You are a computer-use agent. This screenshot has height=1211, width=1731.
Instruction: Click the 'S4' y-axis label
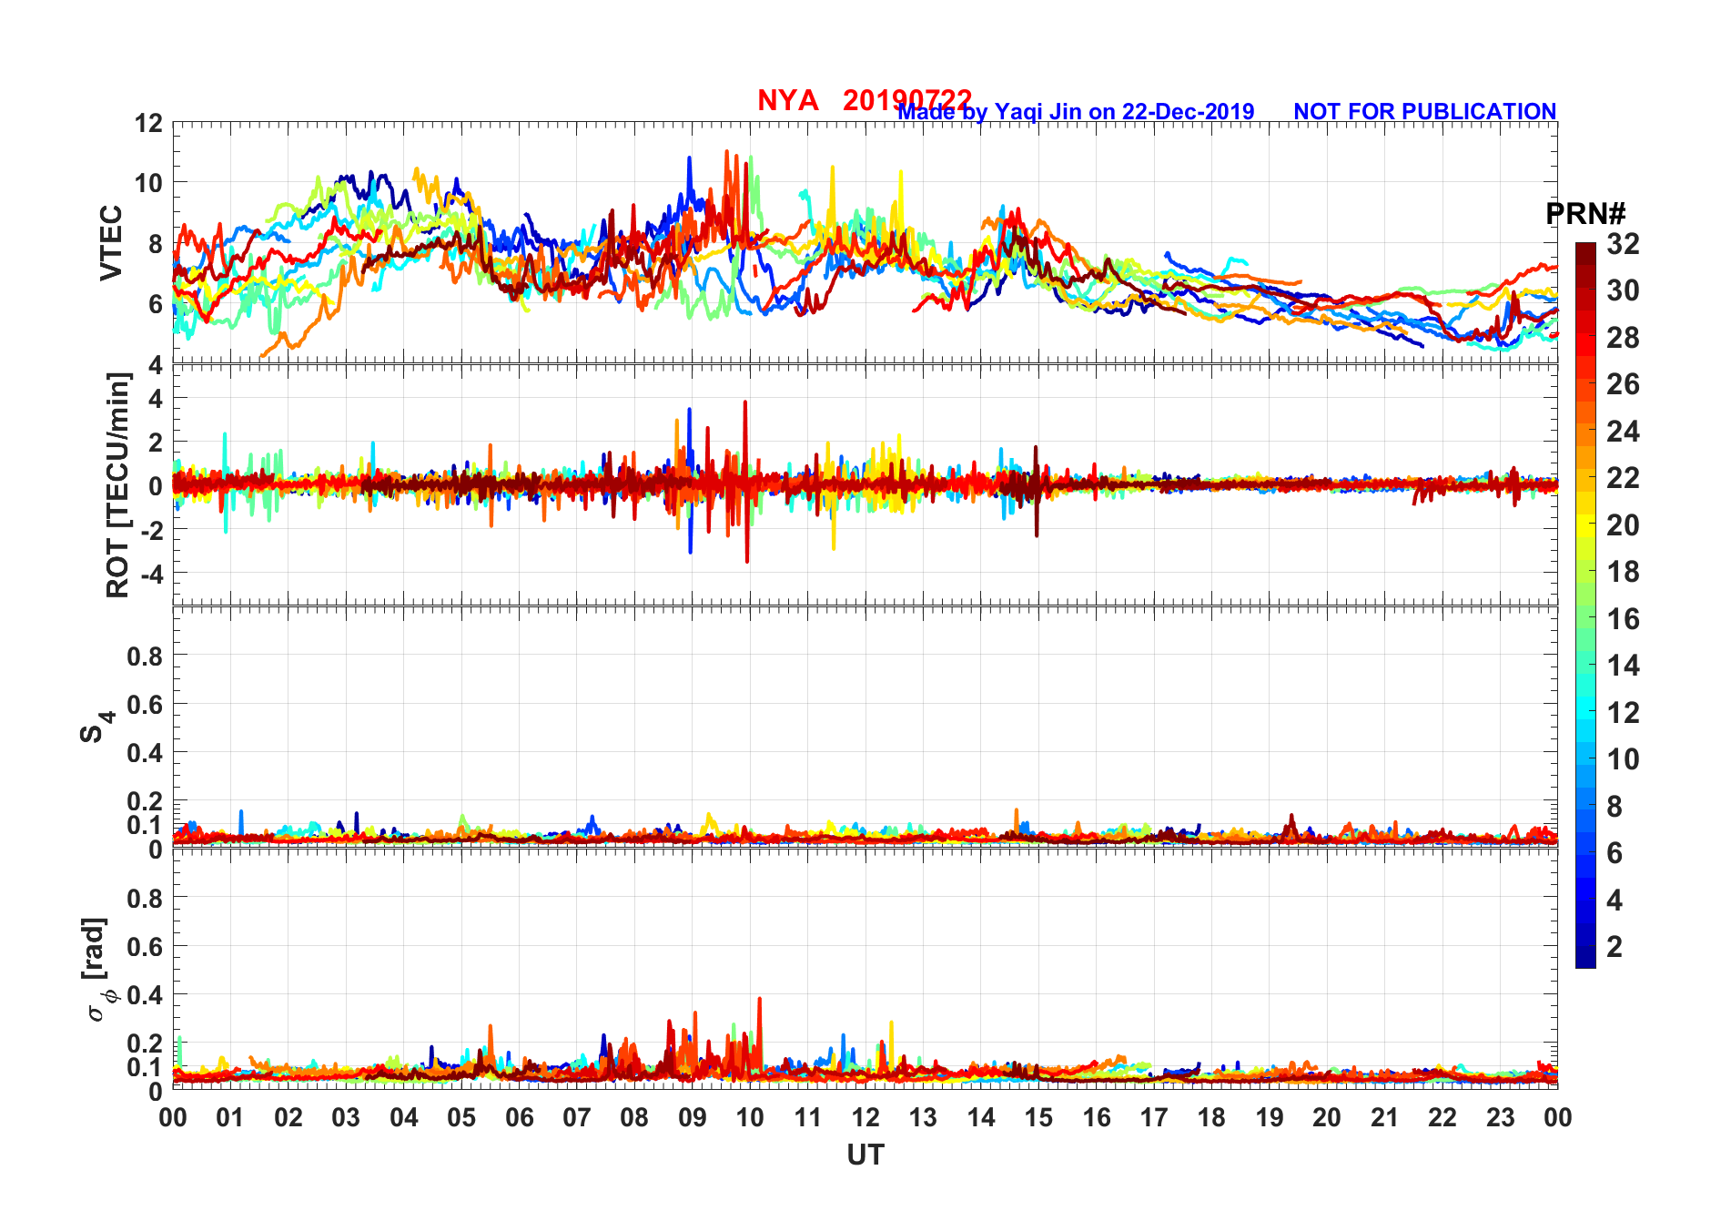tap(96, 727)
